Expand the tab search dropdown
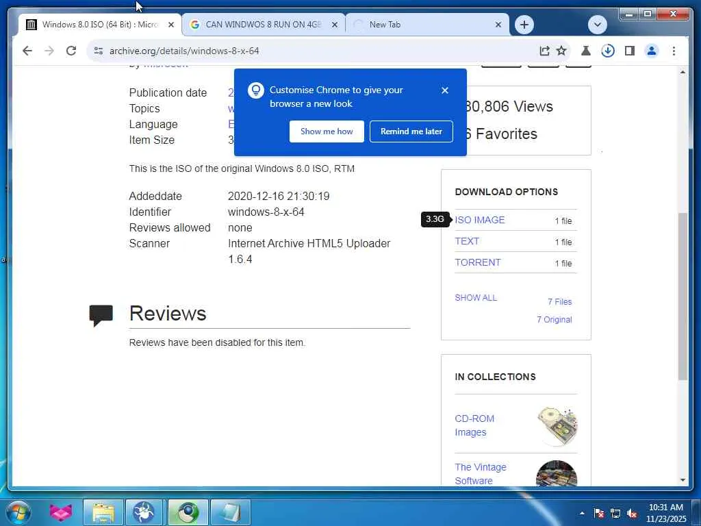The image size is (701, 526). point(597,25)
